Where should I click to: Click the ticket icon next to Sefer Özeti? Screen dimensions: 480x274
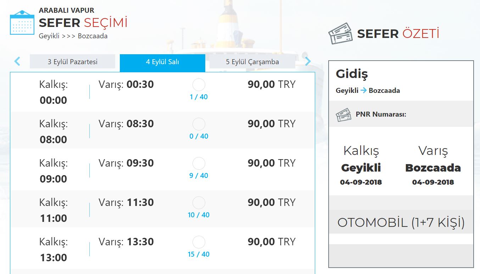340,34
